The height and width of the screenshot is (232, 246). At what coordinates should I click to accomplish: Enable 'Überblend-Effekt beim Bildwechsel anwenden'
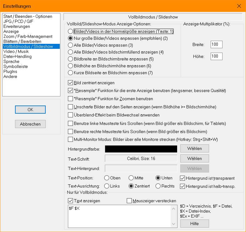pyautogui.click(x=70, y=115)
